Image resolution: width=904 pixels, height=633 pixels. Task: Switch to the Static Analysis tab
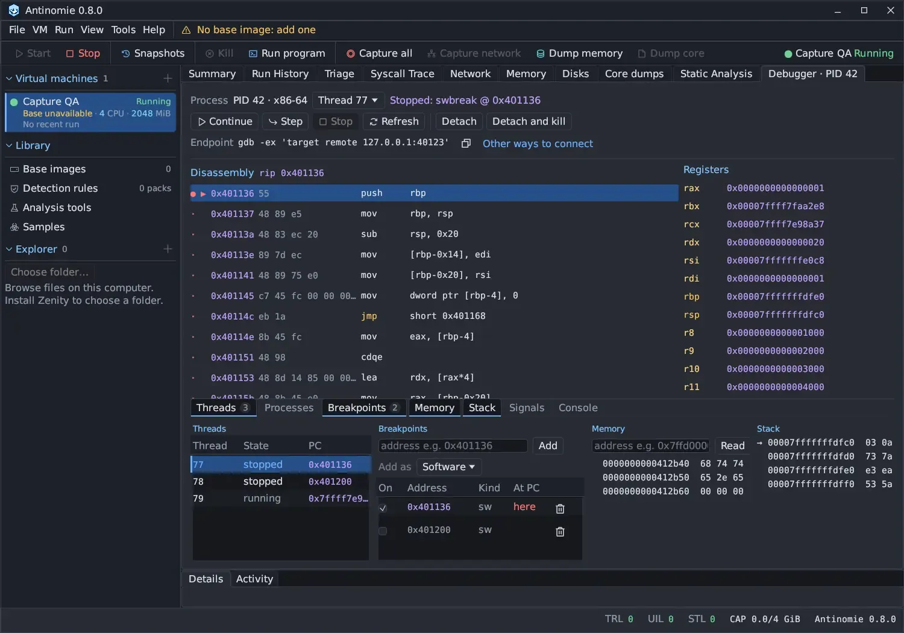point(716,74)
